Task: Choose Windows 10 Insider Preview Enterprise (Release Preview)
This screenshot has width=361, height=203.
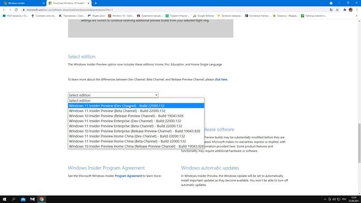Action: 136,131
